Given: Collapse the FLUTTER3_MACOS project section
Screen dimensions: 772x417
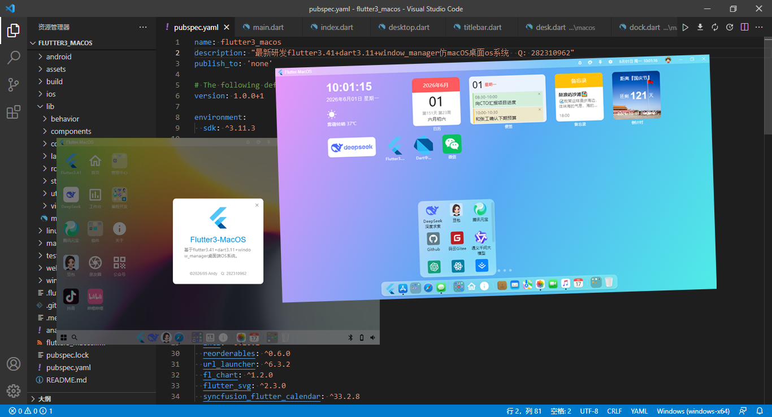Looking at the screenshot, I should (x=92, y=43).
